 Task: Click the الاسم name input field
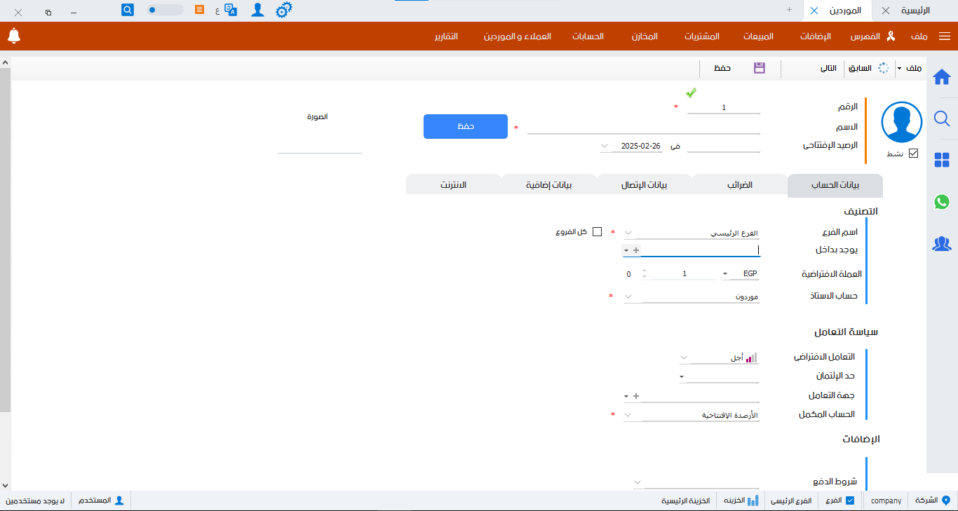coord(644,127)
